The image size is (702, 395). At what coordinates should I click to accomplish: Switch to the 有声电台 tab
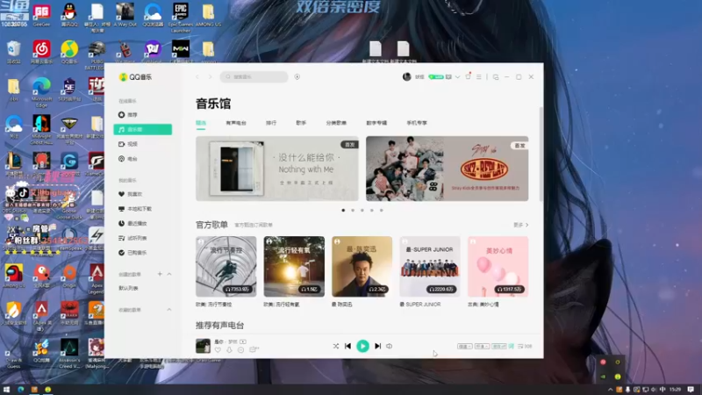click(236, 123)
